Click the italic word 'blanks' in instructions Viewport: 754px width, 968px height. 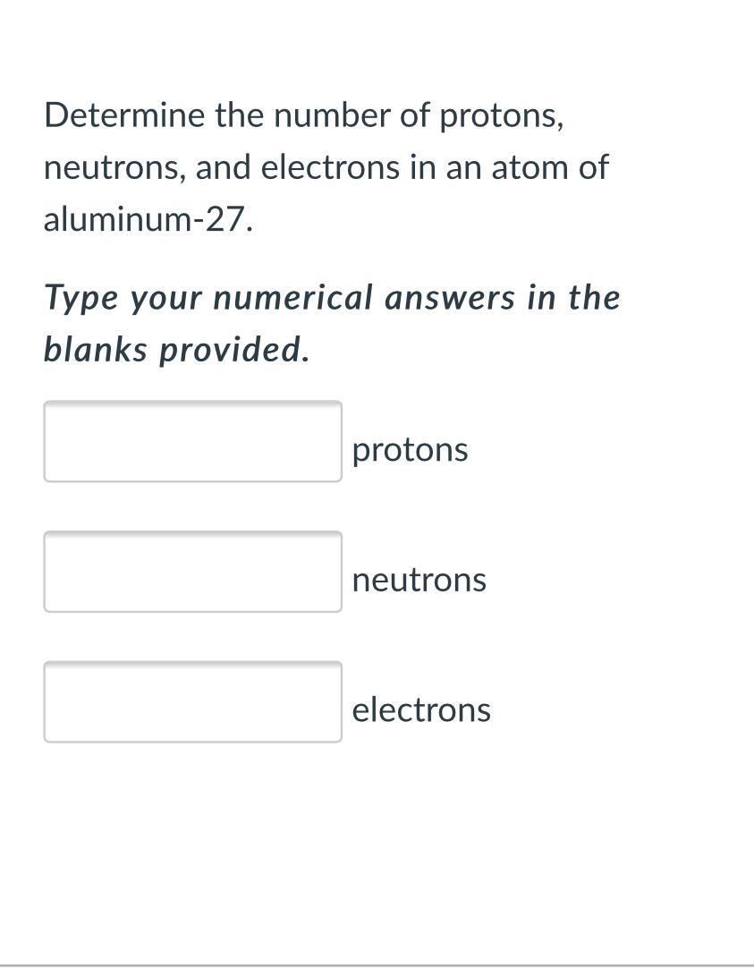point(96,350)
